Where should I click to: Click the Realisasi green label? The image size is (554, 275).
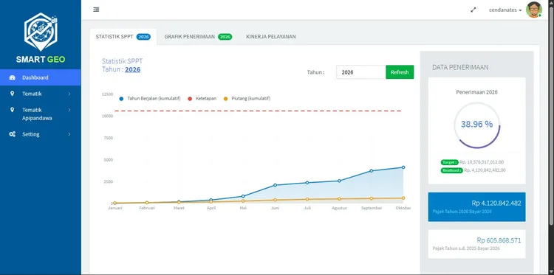451,170
